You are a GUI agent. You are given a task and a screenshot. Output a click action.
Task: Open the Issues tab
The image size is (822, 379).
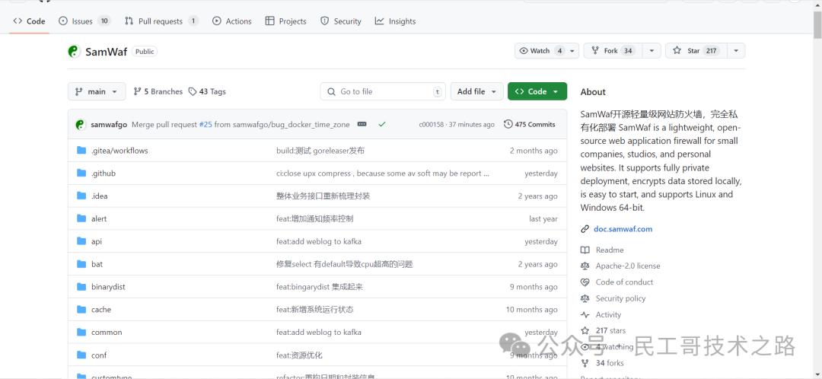84,21
